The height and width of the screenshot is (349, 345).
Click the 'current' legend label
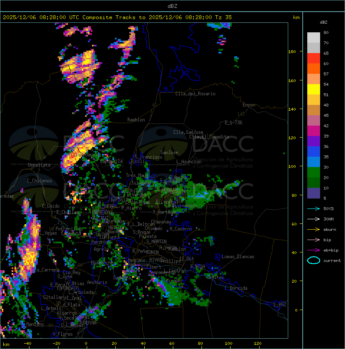point(332,261)
